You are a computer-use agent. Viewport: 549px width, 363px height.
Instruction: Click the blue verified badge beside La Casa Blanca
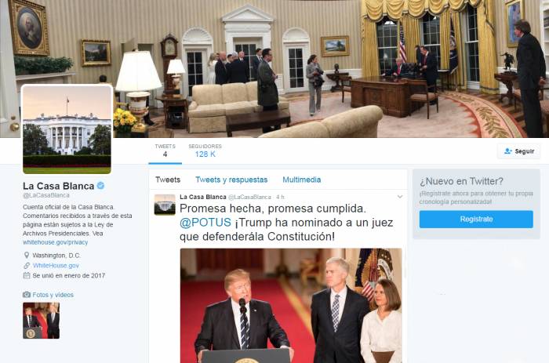[x=100, y=186]
